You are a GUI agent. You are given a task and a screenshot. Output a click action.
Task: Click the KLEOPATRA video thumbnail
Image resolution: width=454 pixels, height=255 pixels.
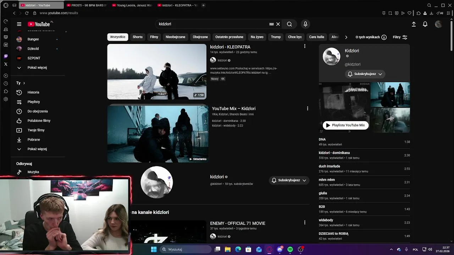[x=157, y=72]
